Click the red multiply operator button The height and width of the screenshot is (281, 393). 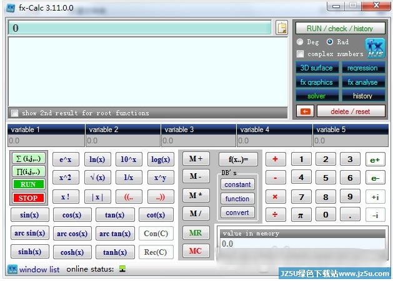(x=275, y=196)
